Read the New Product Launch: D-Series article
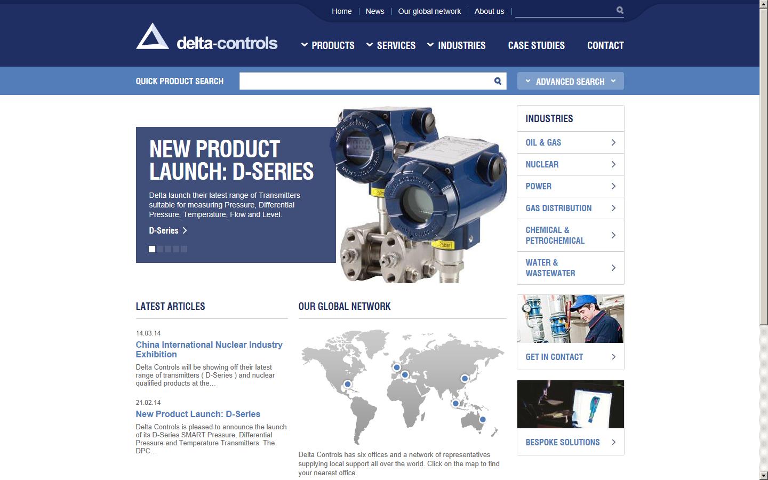Screen dimensions: 768x480 click(198, 414)
